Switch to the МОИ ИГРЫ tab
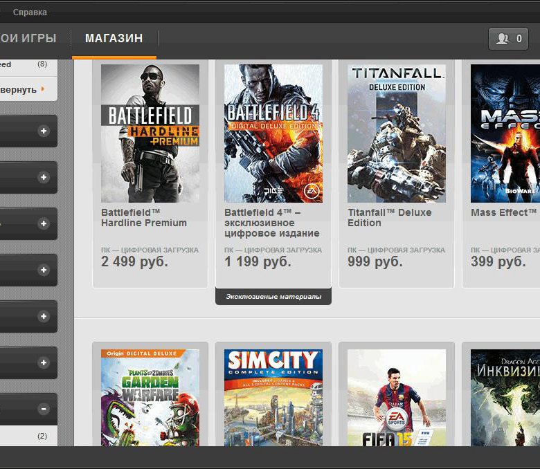Viewport: 540px width, 469px height. point(28,38)
